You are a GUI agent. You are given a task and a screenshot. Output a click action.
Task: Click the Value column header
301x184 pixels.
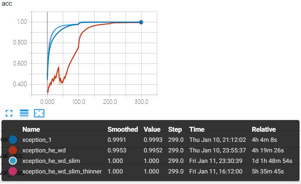point(152,129)
